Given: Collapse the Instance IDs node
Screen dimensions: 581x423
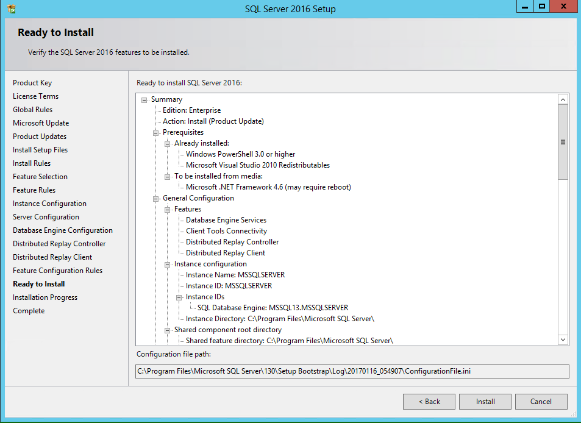Looking at the screenshot, I should [x=179, y=298].
